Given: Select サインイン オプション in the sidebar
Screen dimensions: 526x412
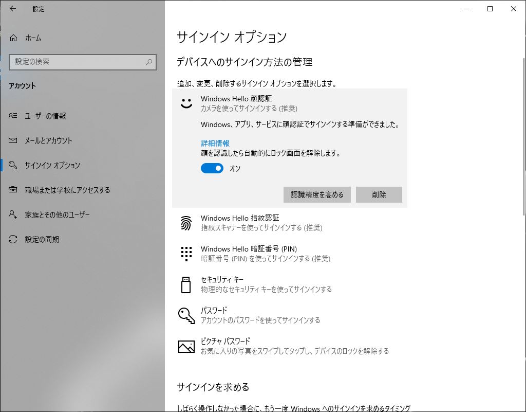Looking at the screenshot, I should pyautogui.click(x=83, y=165).
